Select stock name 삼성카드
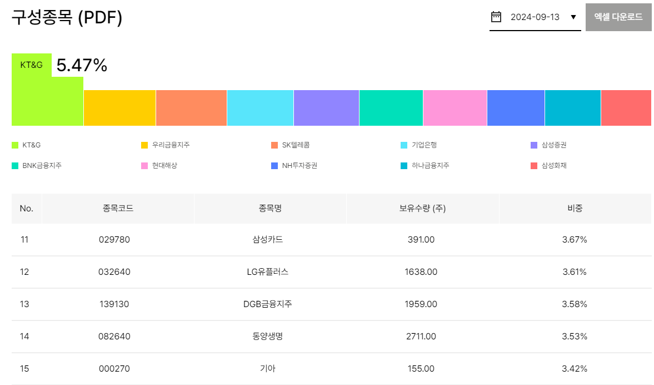The image size is (654, 385). pyautogui.click(x=268, y=240)
